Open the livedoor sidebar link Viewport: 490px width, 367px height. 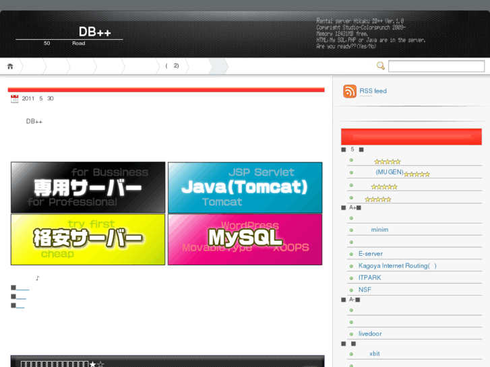point(370,334)
